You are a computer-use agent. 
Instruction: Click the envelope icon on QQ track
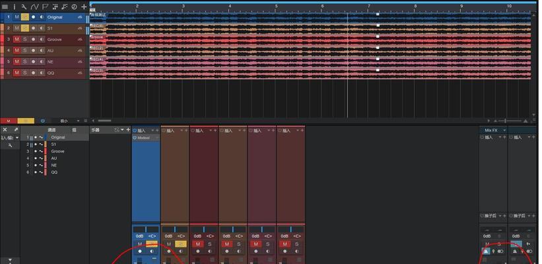(80, 73)
